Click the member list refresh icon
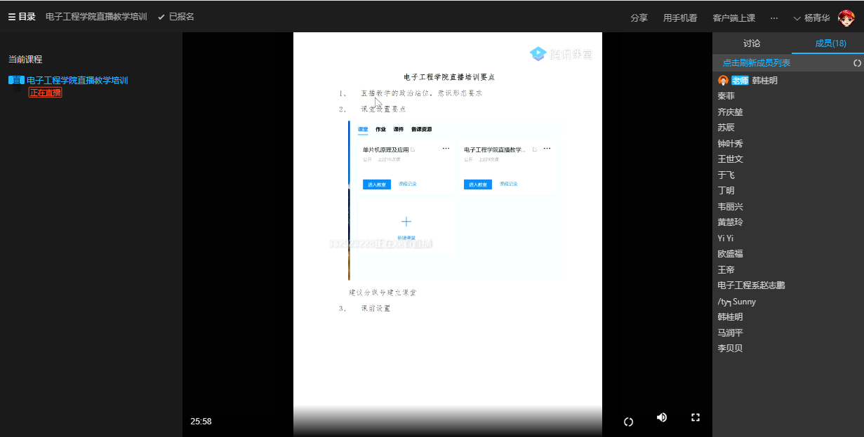The height and width of the screenshot is (437, 864). coord(857,63)
